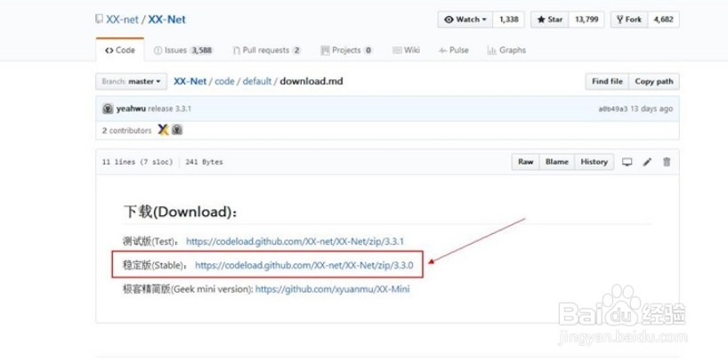Open the Pulse tab
Viewport: 728px width, 362px height.
point(454,50)
